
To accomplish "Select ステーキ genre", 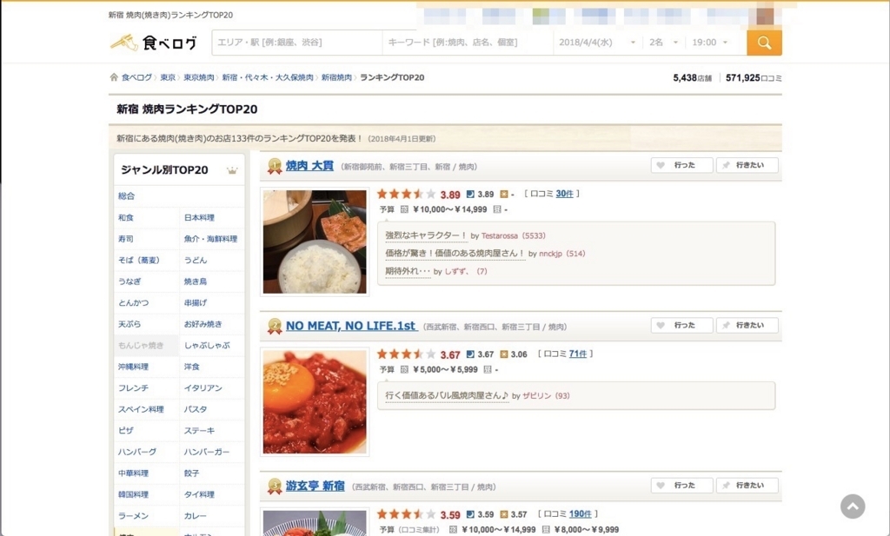I will tap(199, 431).
